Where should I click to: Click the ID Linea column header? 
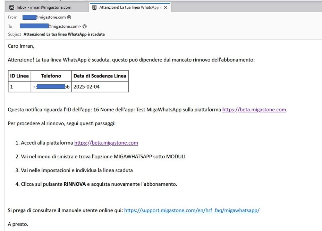[19, 76]
